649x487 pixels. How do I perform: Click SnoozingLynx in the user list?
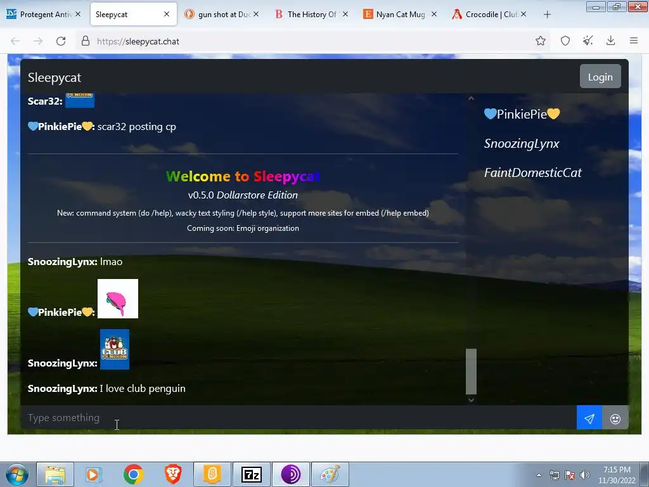coord(522,143)
